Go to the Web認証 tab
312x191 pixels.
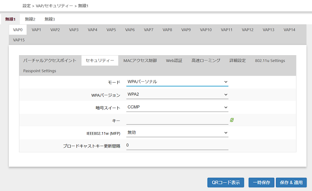tap(174, 60)
